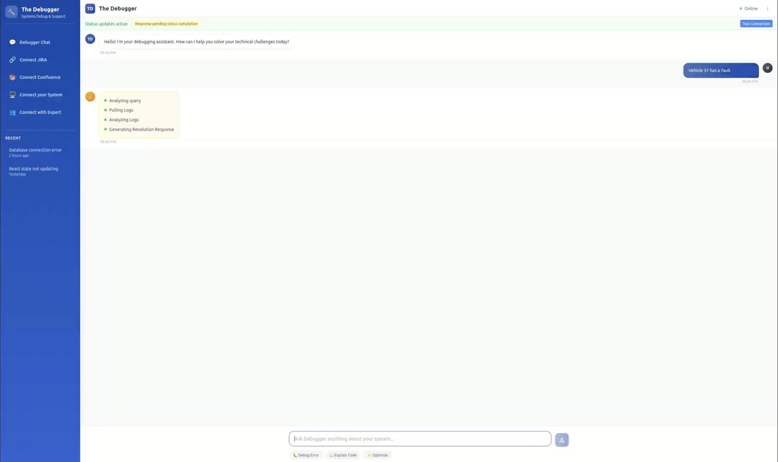
Task: Click the Debug Error quick action
Action: tap(306, 455)
